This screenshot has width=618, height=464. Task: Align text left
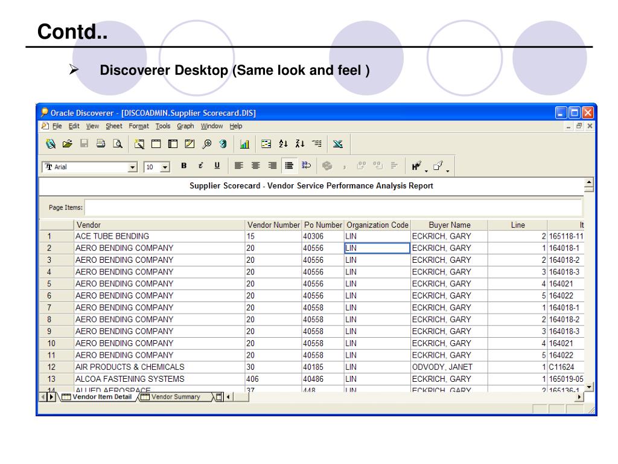pyautogui.click(x=239, y=166)
